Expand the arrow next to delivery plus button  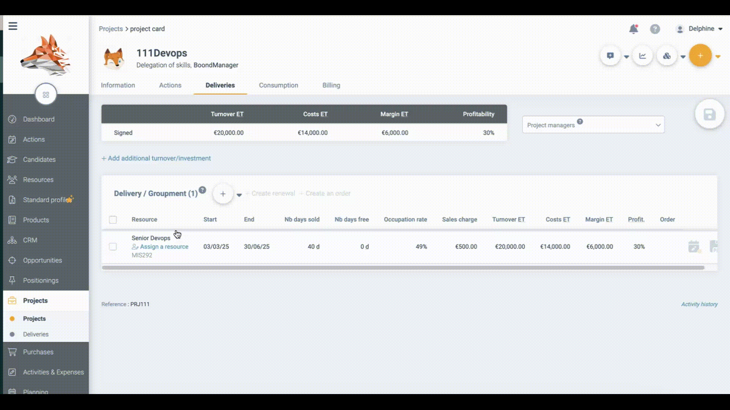click(239, 195)
